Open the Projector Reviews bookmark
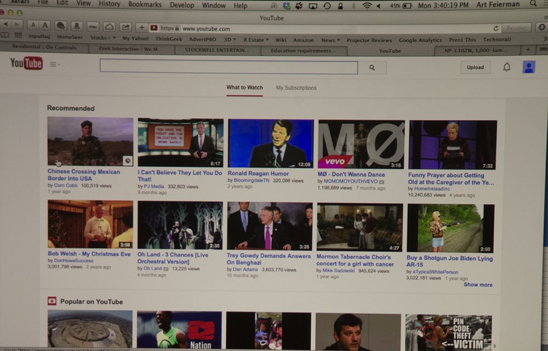Screen dimensions: 548x351 click(x=369, y=40)
